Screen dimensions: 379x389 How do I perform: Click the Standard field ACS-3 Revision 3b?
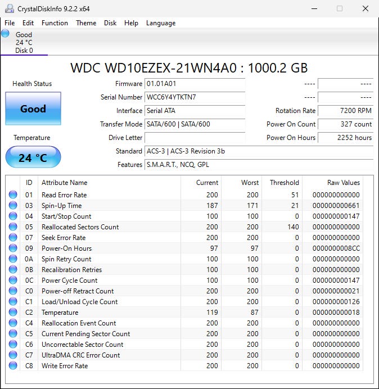[x=259, y=151]
